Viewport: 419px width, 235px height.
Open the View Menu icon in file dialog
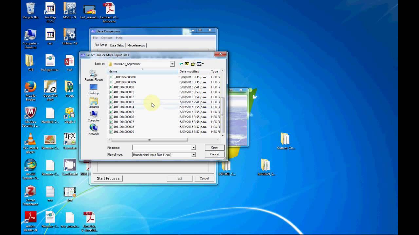click(200, 64)
